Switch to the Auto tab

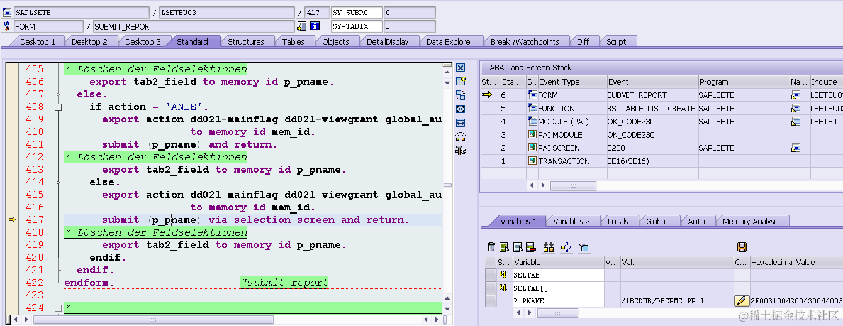696,221
